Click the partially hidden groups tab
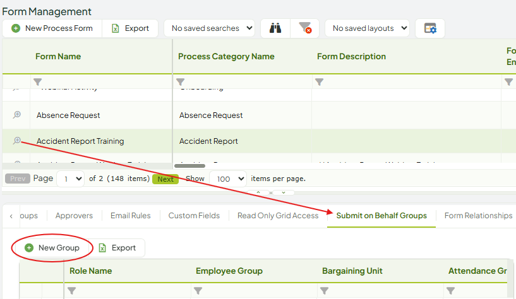This screenshot has width=516, height=299. click(28, 216)
